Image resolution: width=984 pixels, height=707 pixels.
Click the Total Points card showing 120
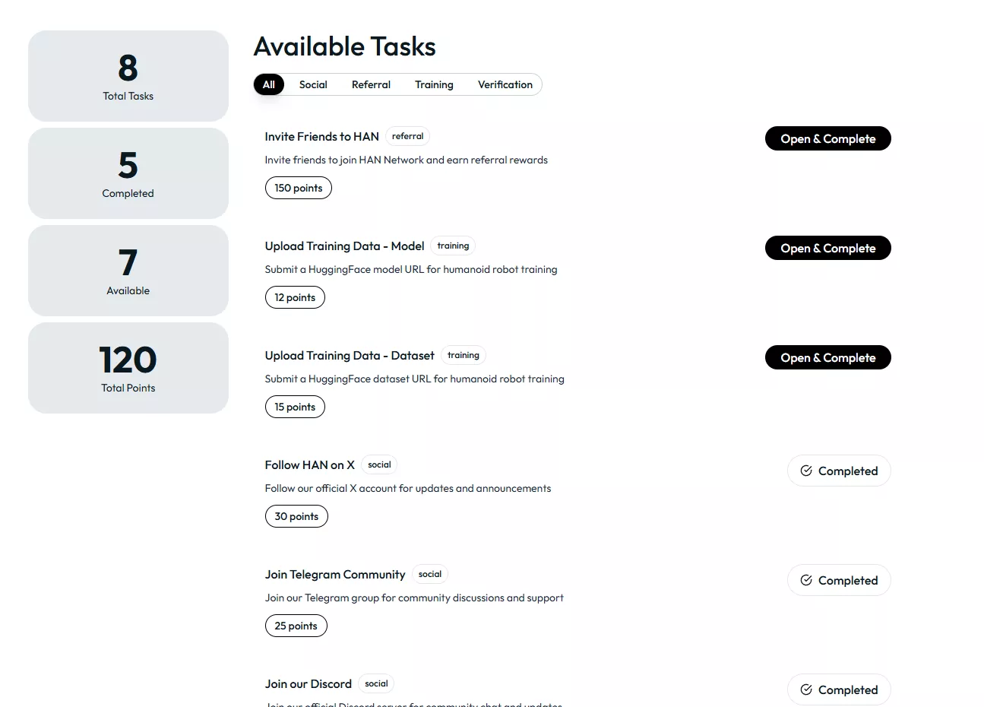[128, 368]
